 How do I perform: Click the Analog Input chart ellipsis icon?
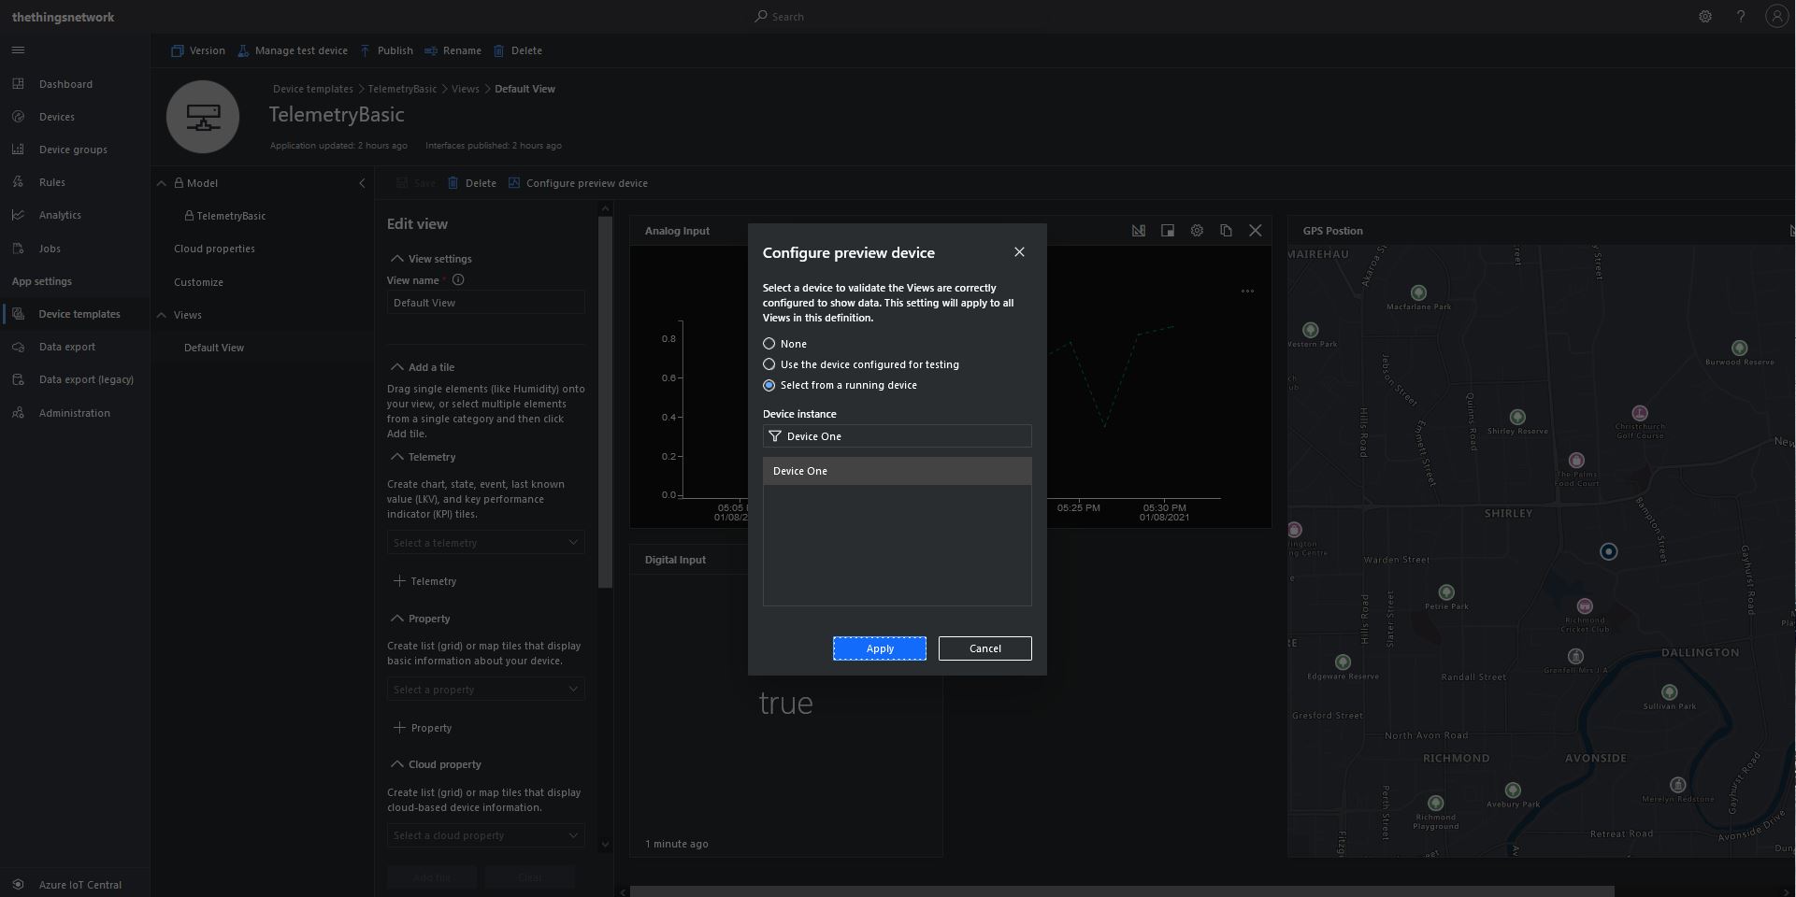pos(1247,292)
